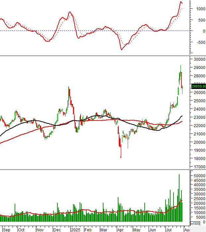206x232 pixels.
Task: Click the 35000 volume axis label
Action: coord(199,190)
